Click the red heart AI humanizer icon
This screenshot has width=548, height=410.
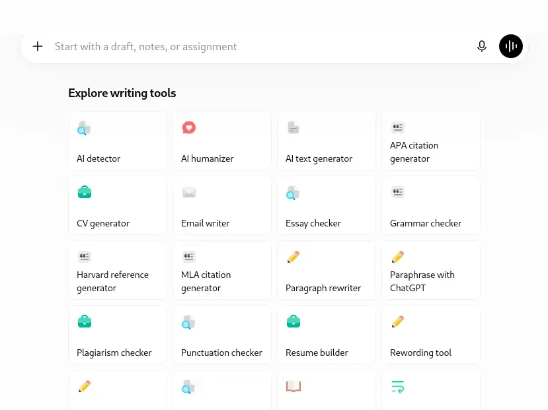pos(188,127)
